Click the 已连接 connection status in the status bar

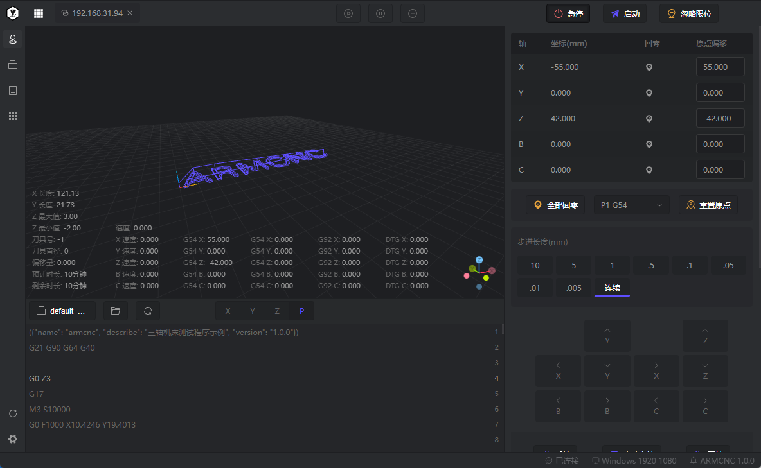(562, 461)
